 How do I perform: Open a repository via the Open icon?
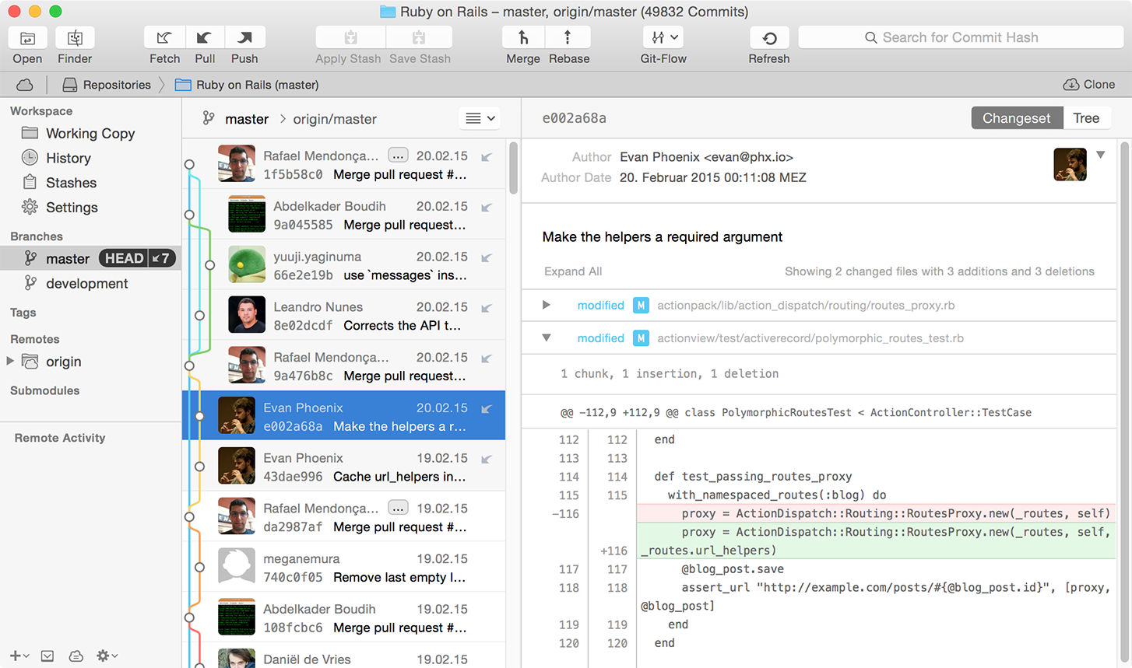(x=27, y=37)
